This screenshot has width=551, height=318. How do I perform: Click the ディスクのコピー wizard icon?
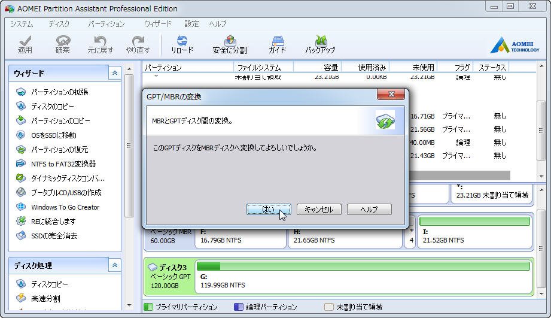coord(21,106)
